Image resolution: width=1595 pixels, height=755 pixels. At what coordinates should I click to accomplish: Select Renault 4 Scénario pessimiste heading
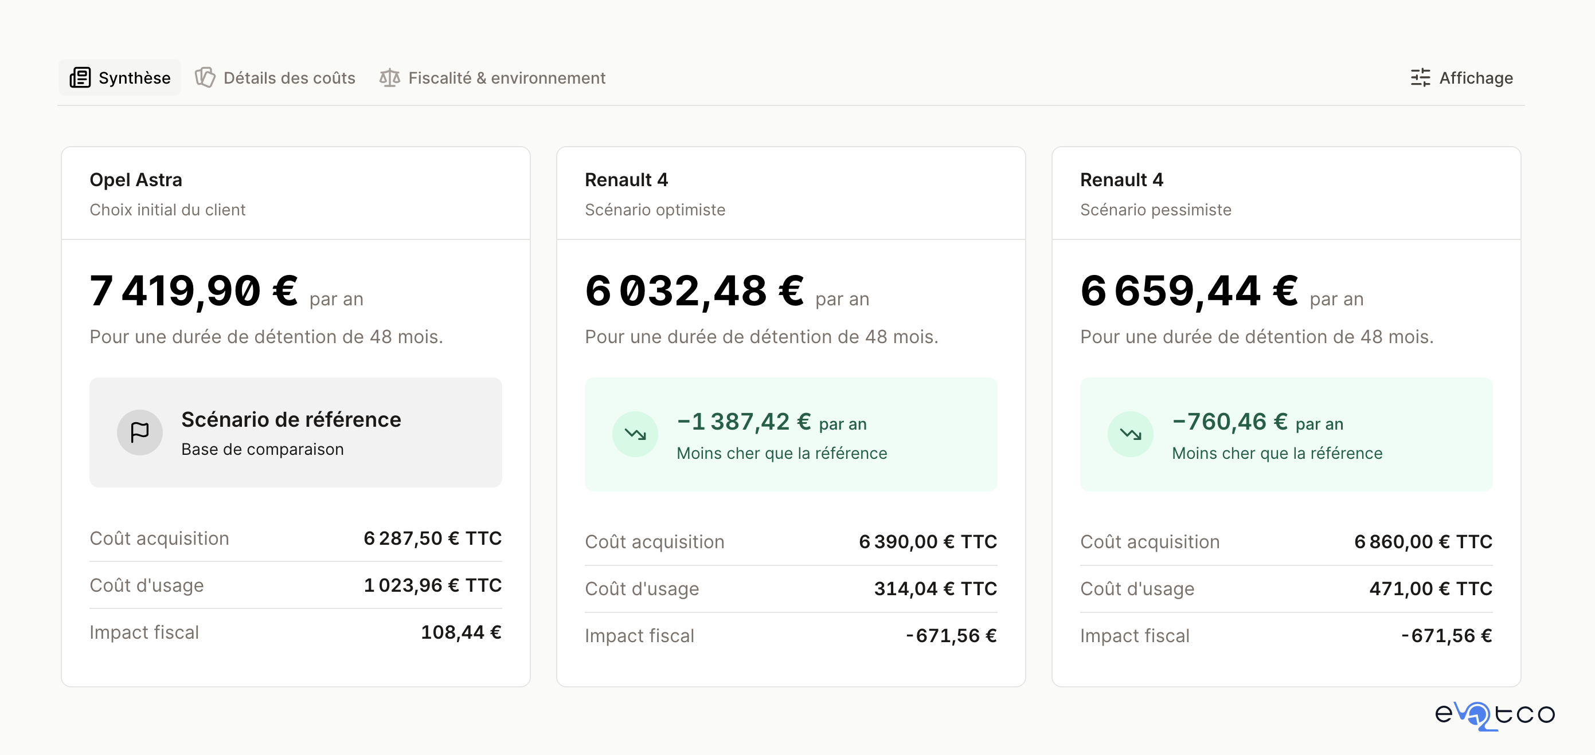(x=1122, y=179)
